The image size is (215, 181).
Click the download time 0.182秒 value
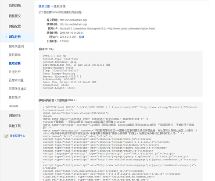point(64,41)
